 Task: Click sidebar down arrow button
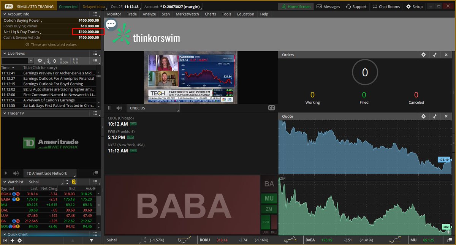(91, 240)
